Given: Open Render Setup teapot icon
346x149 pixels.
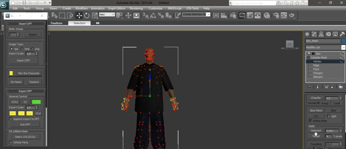Looking at the screenshot, I should coord(276,16).
